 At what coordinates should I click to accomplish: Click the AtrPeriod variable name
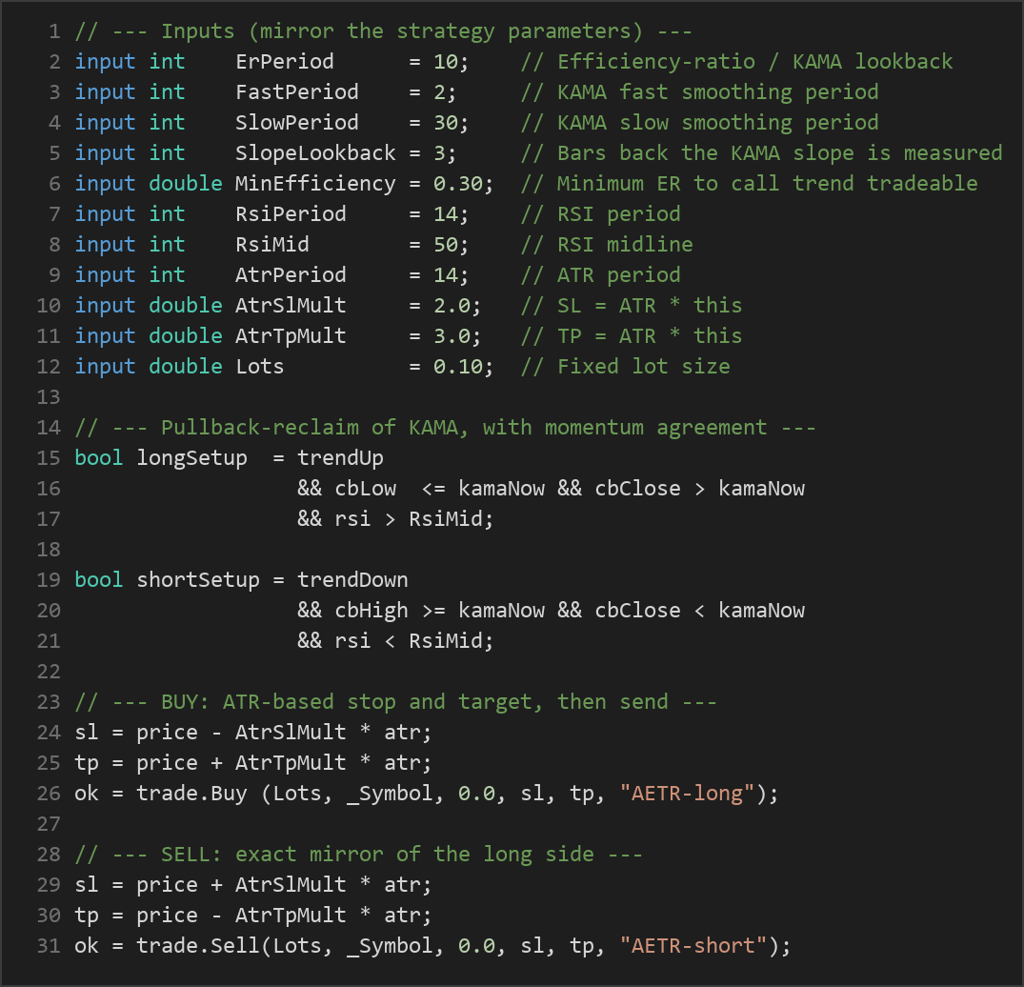[291, 275]
